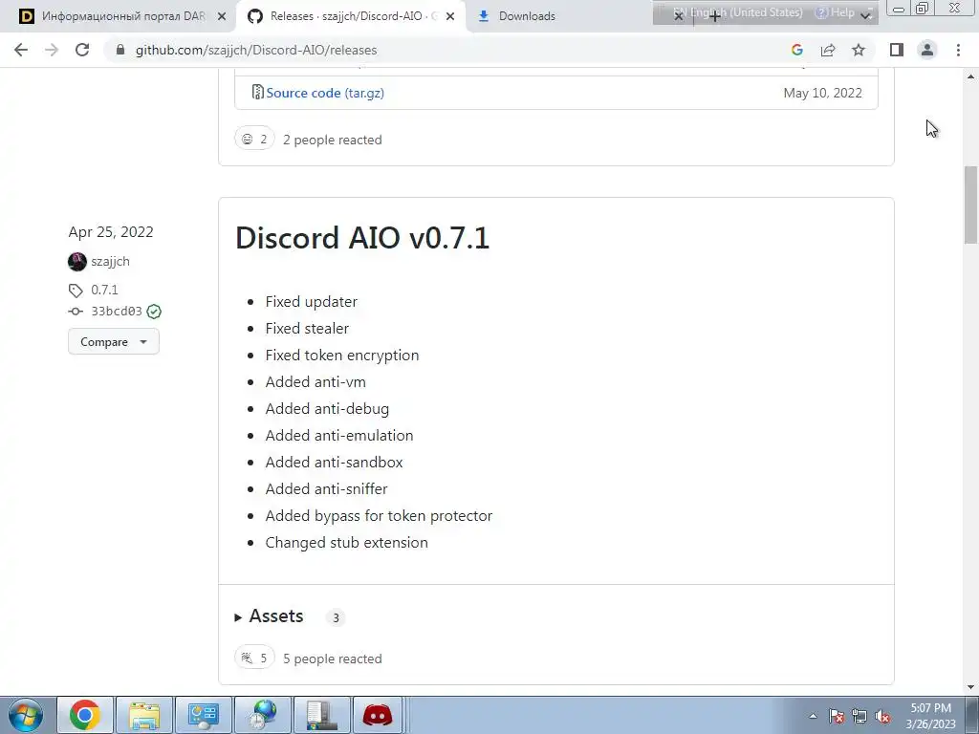Screen dimensions: 979x734
Task: Click the rocket reaction with 5
Action: [254, 658]
